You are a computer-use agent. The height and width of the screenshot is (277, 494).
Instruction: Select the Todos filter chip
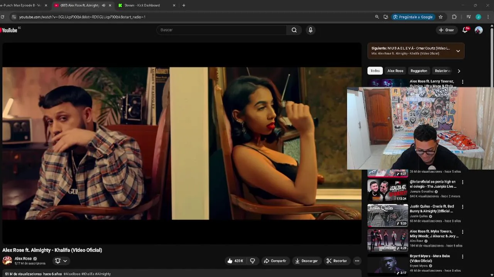pyautogui.click(x=375, y=71)
